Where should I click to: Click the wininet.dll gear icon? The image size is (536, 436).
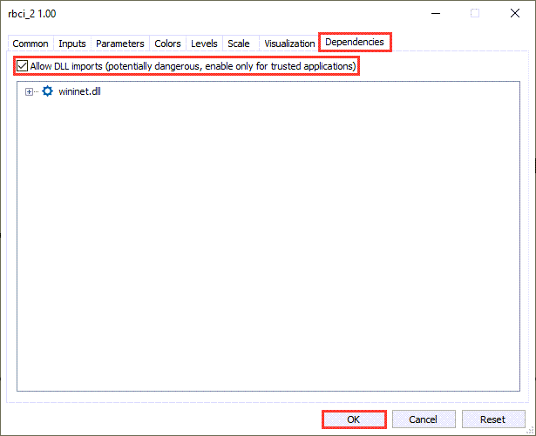coord(48,91)
